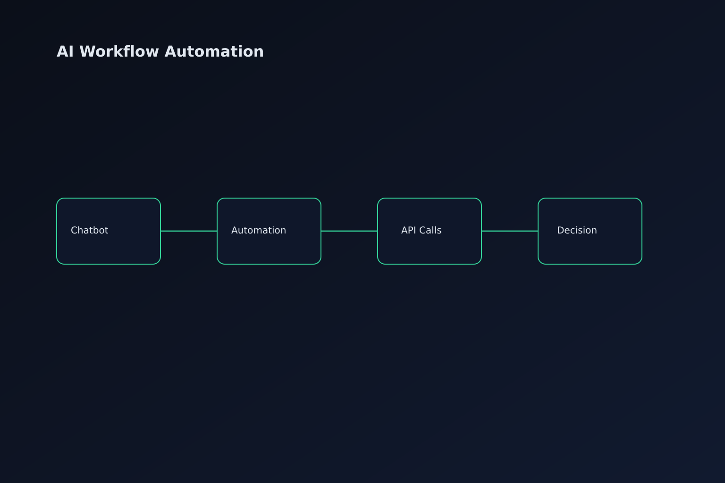Click the last node in the workflow chain
Image resolution: width=725 pixels, height=483 pixels.
[x=590, y=231]
